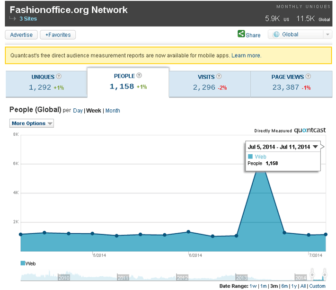Open help icon next to UNIQUES
The width and height of the screenshot is (336, 290).
point(59,76)
